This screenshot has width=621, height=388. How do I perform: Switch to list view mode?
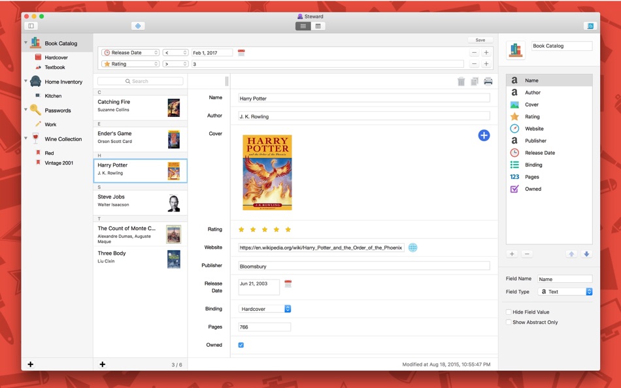[303, 26]
